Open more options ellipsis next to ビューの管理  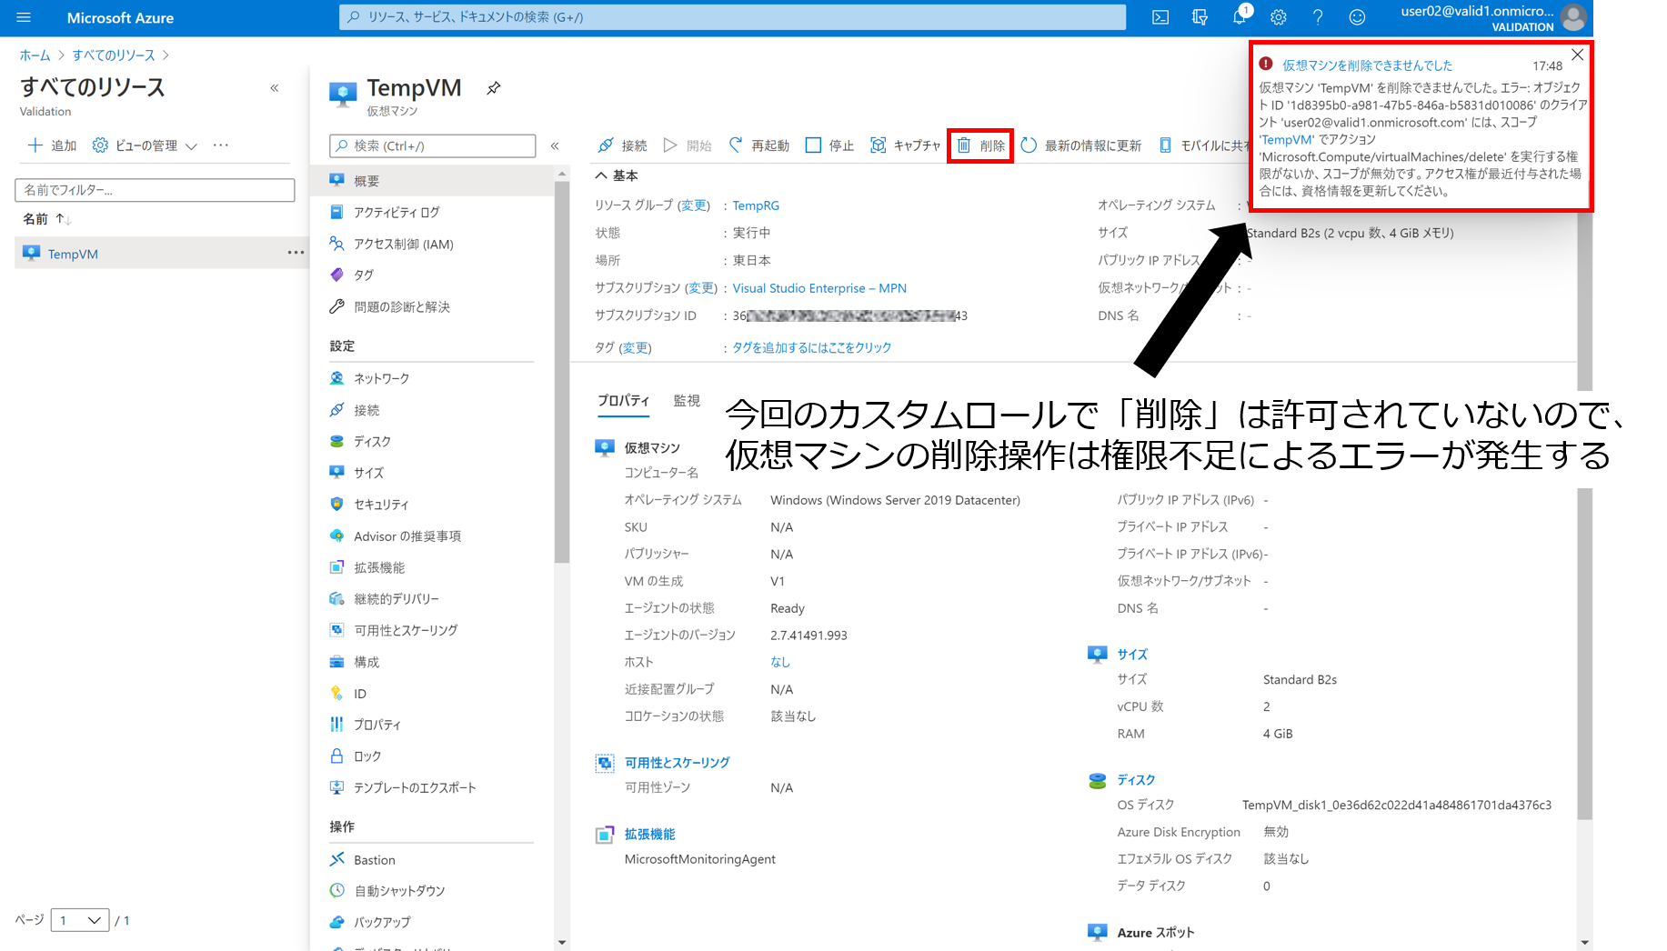[221, 145]
